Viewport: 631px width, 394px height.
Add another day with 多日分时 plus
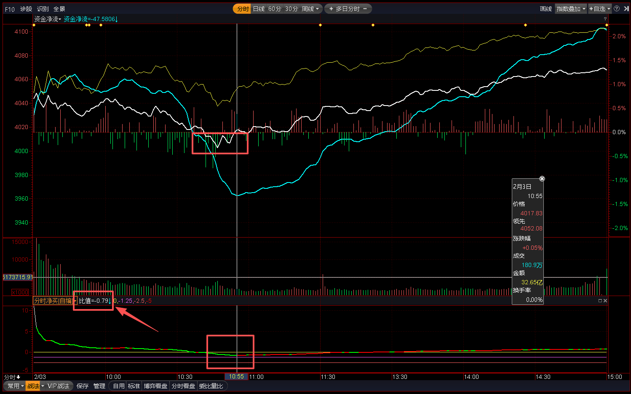tap(331, 9)
